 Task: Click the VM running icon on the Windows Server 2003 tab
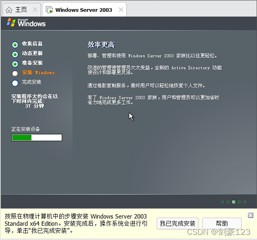(49, 10)
